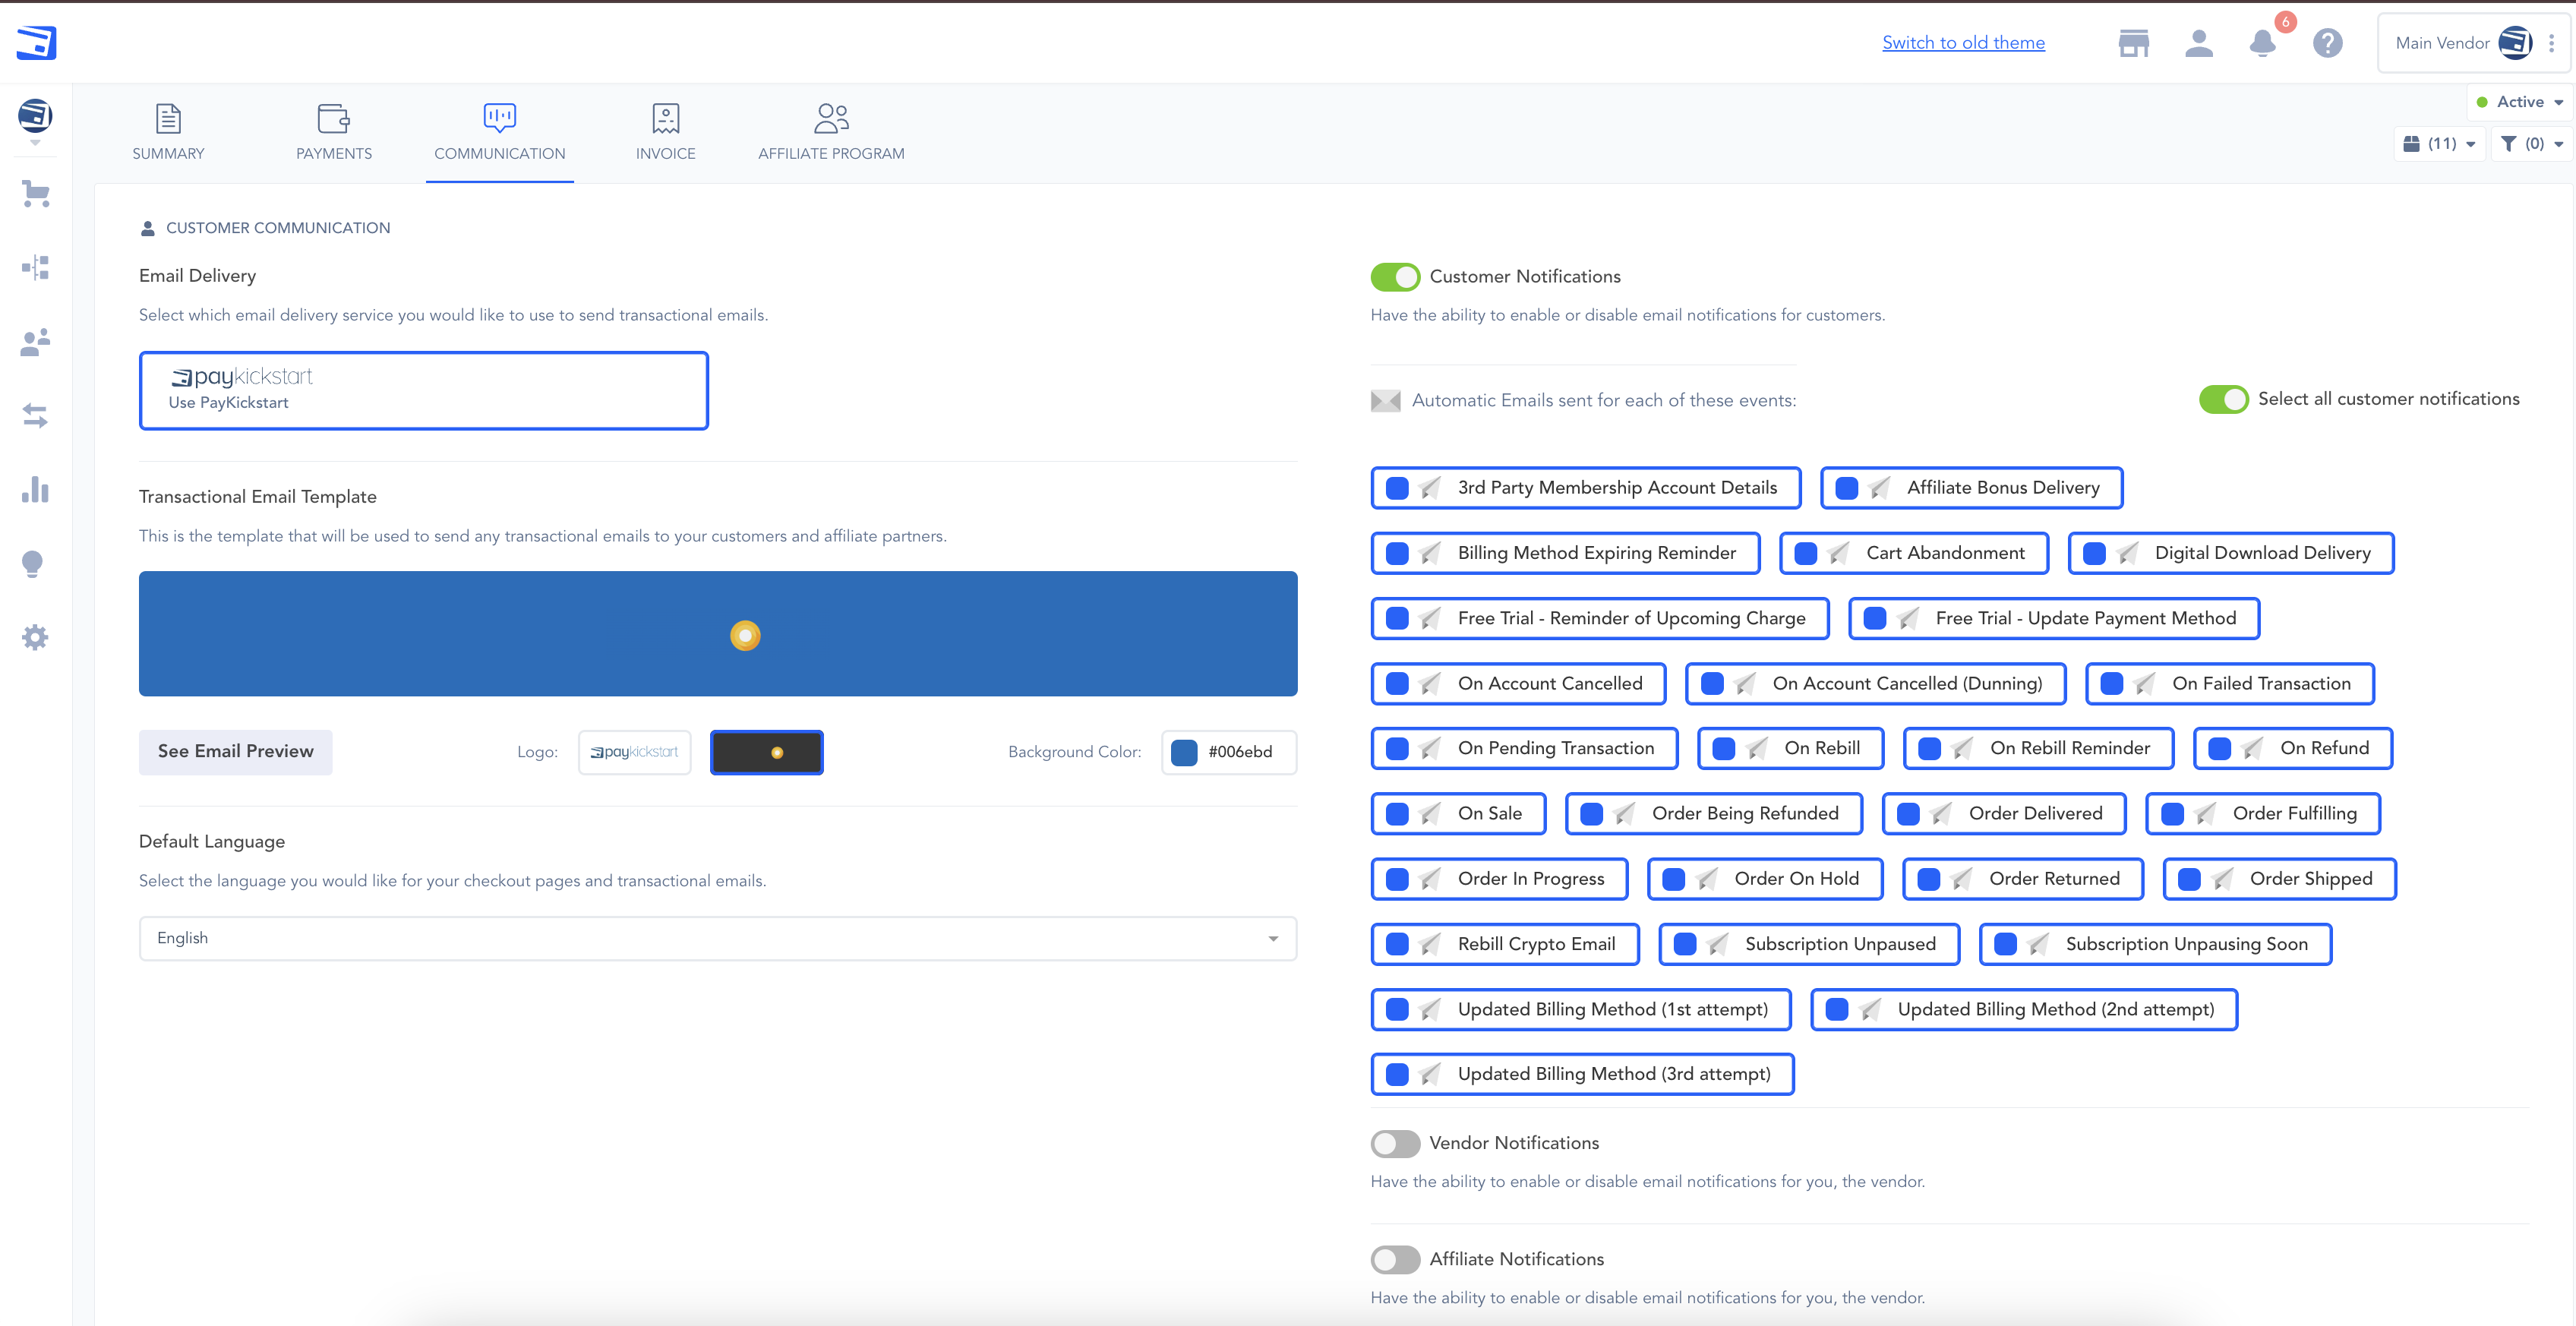
Task: Open the Active status dropdown
Action: 2520,102
